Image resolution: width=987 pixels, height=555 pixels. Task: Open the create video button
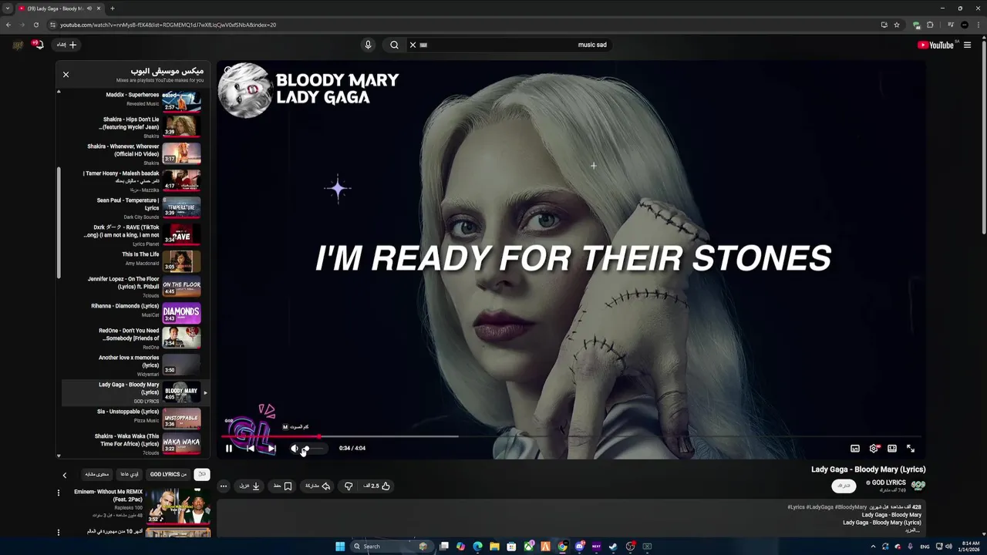(x=67, y=45)
